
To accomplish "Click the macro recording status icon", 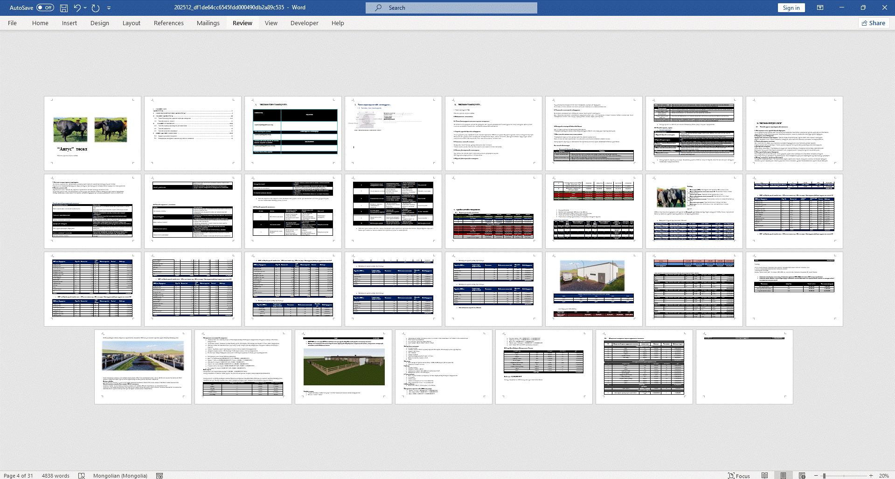I will click(x=160, y=476).
